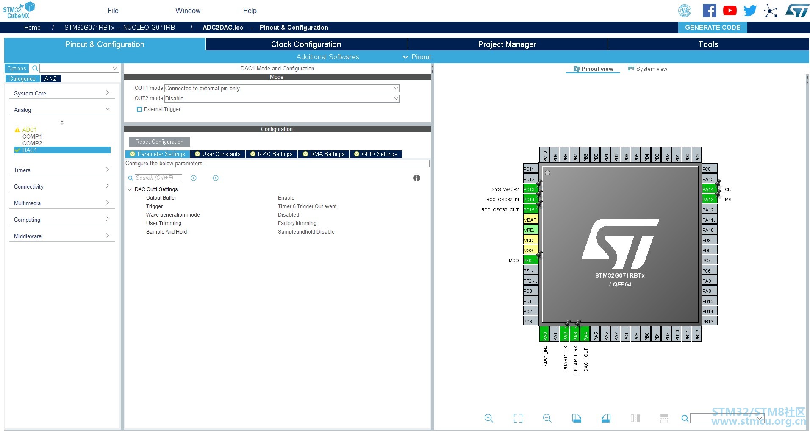
Task: Select COMP1 in the Analog list
Action: point(32,136)
